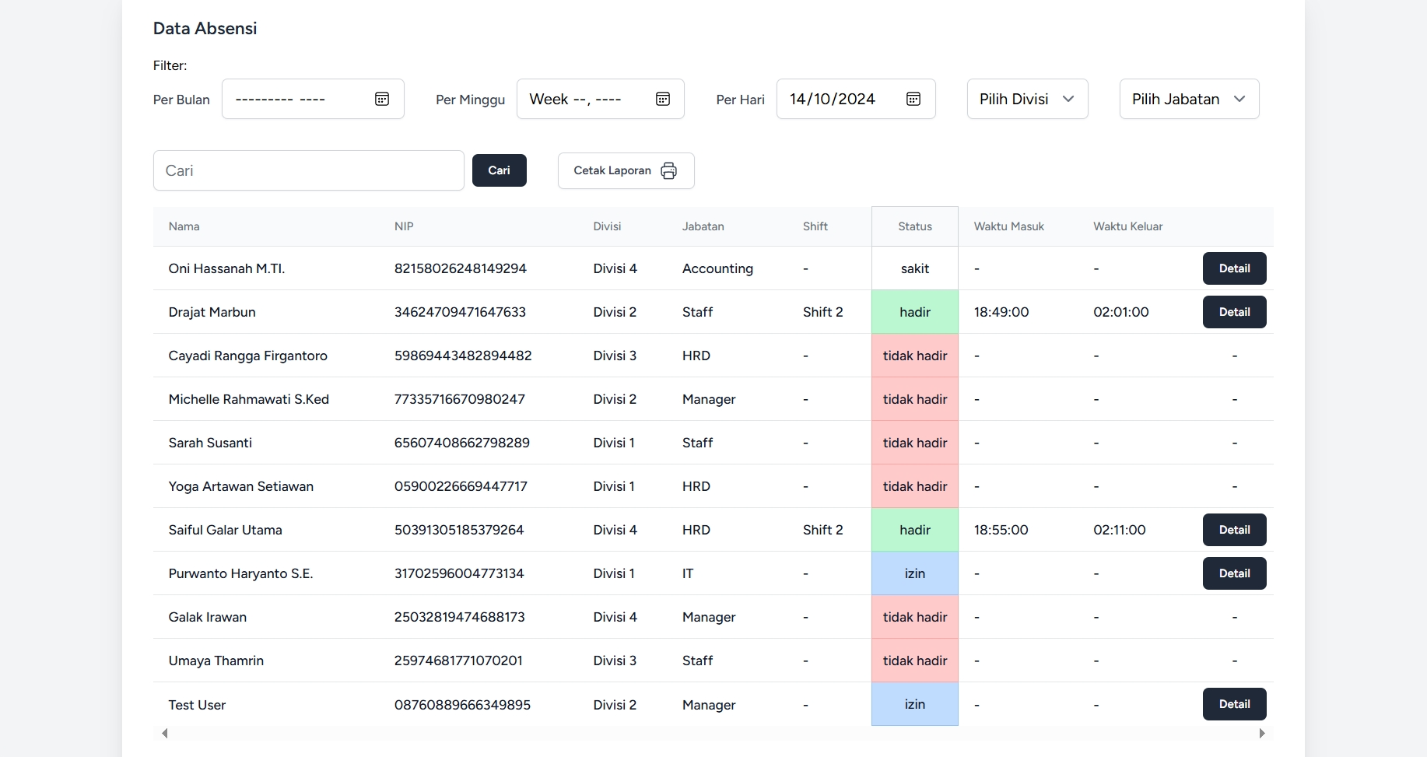1427x757 pixels.
Task: Click the Per Hari date field 14/10/2024
Action: (x=833, y=99)
